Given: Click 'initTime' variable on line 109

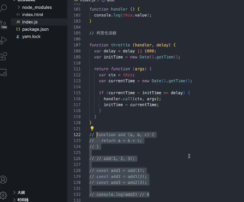Looking at the screenshot, I should (x=113, y=57).
